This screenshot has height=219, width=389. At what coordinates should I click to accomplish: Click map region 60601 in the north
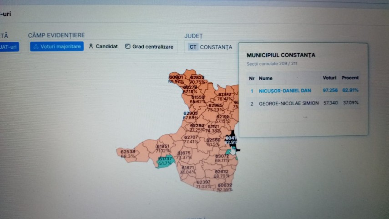(x=176, y=79)
